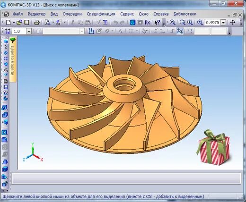Open the Библиотеки menu
Image resolution: width=246 pixels, height=202 pixels.
pos(185,14)
